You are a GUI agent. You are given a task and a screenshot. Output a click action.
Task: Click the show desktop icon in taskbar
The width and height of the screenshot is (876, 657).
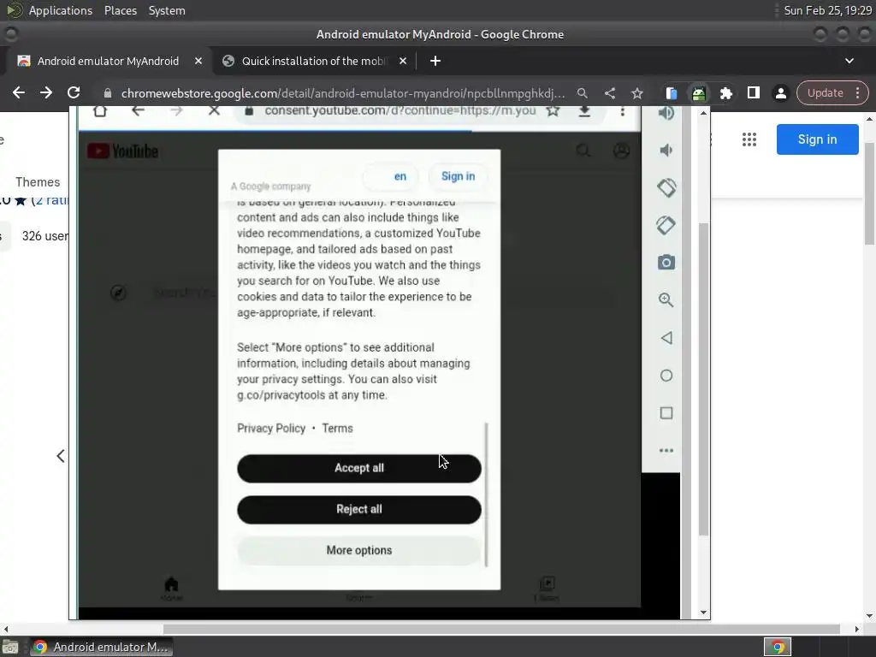[10, 647]
